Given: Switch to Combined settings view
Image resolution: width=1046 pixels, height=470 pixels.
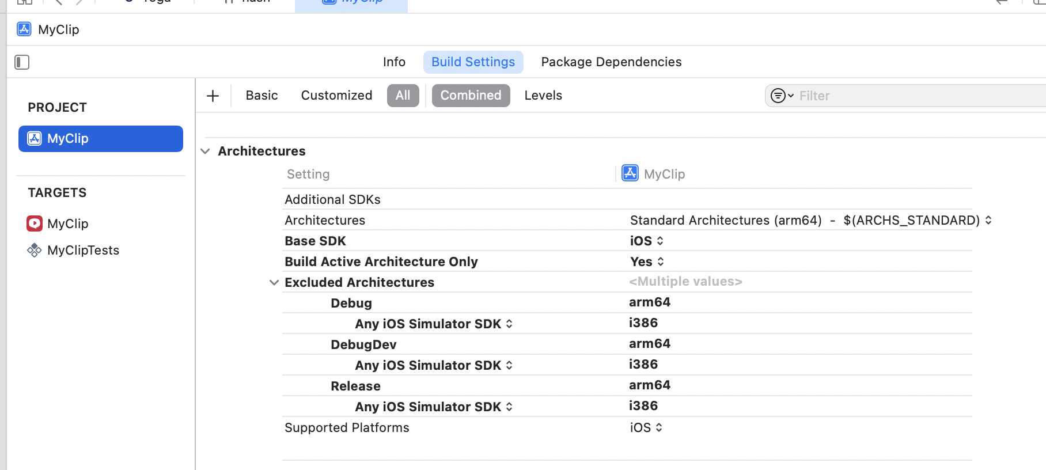Looking at the screenshot, I should pos(471,96).
